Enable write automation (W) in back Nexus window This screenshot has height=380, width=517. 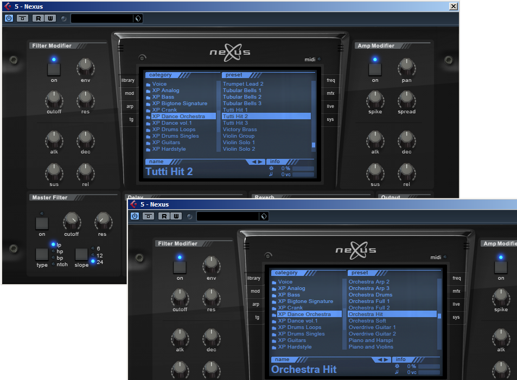50,18
